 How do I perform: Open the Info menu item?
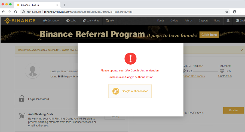pos(110,21)
